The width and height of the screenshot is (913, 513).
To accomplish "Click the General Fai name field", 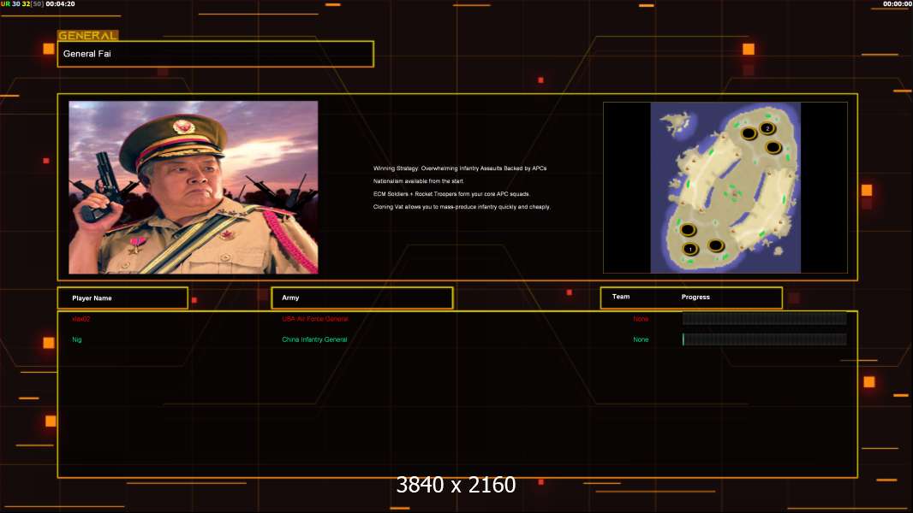I will [x=216, y=54].
